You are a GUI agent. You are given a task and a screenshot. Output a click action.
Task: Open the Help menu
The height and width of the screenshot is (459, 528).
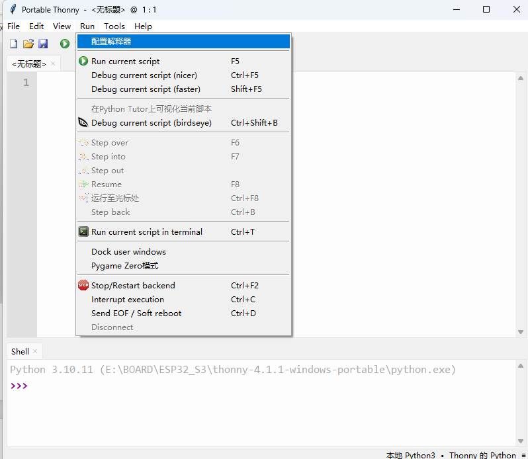[143, 26]
